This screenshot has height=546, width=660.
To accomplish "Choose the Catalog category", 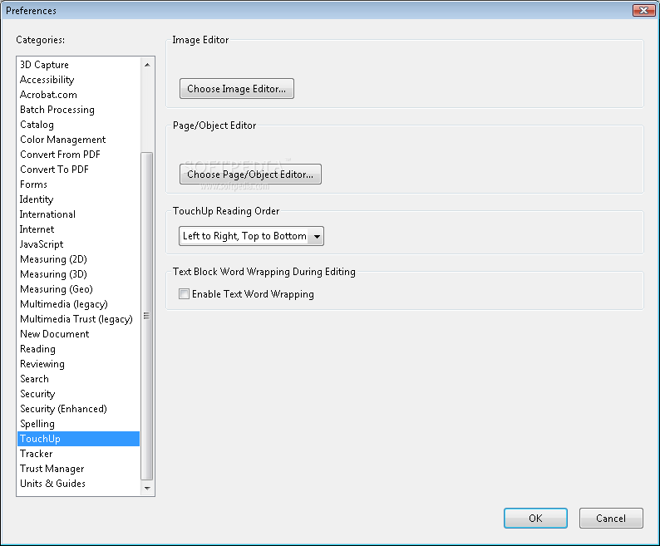I will tap(78, 125).
